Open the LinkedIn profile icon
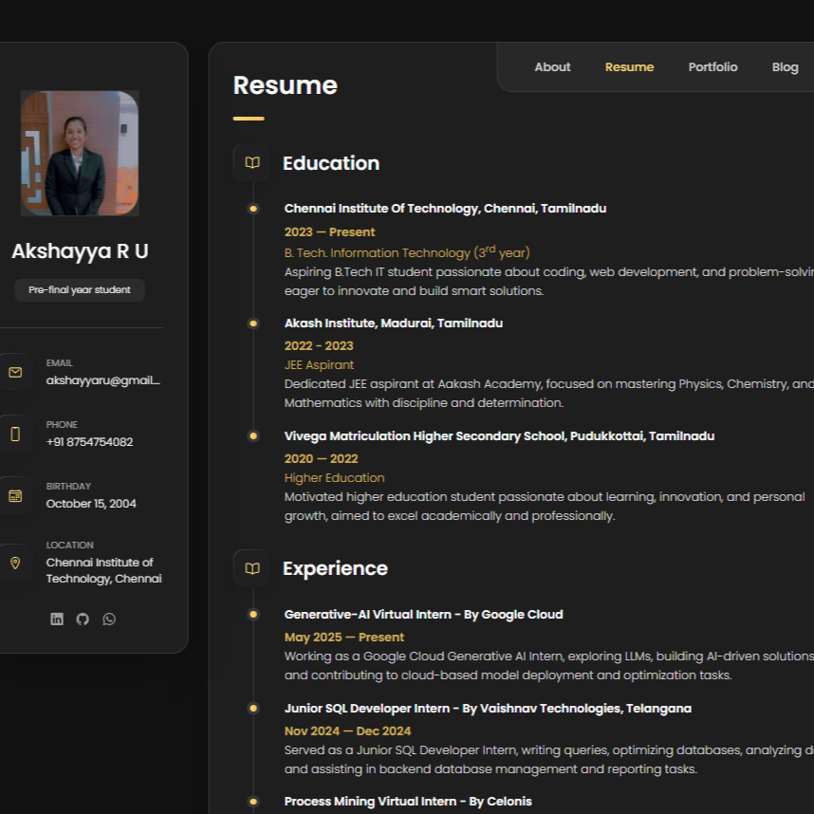814x814 pixels. 57,620
